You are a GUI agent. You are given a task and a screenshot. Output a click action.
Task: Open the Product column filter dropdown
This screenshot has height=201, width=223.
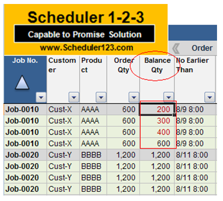coord(101,97)
